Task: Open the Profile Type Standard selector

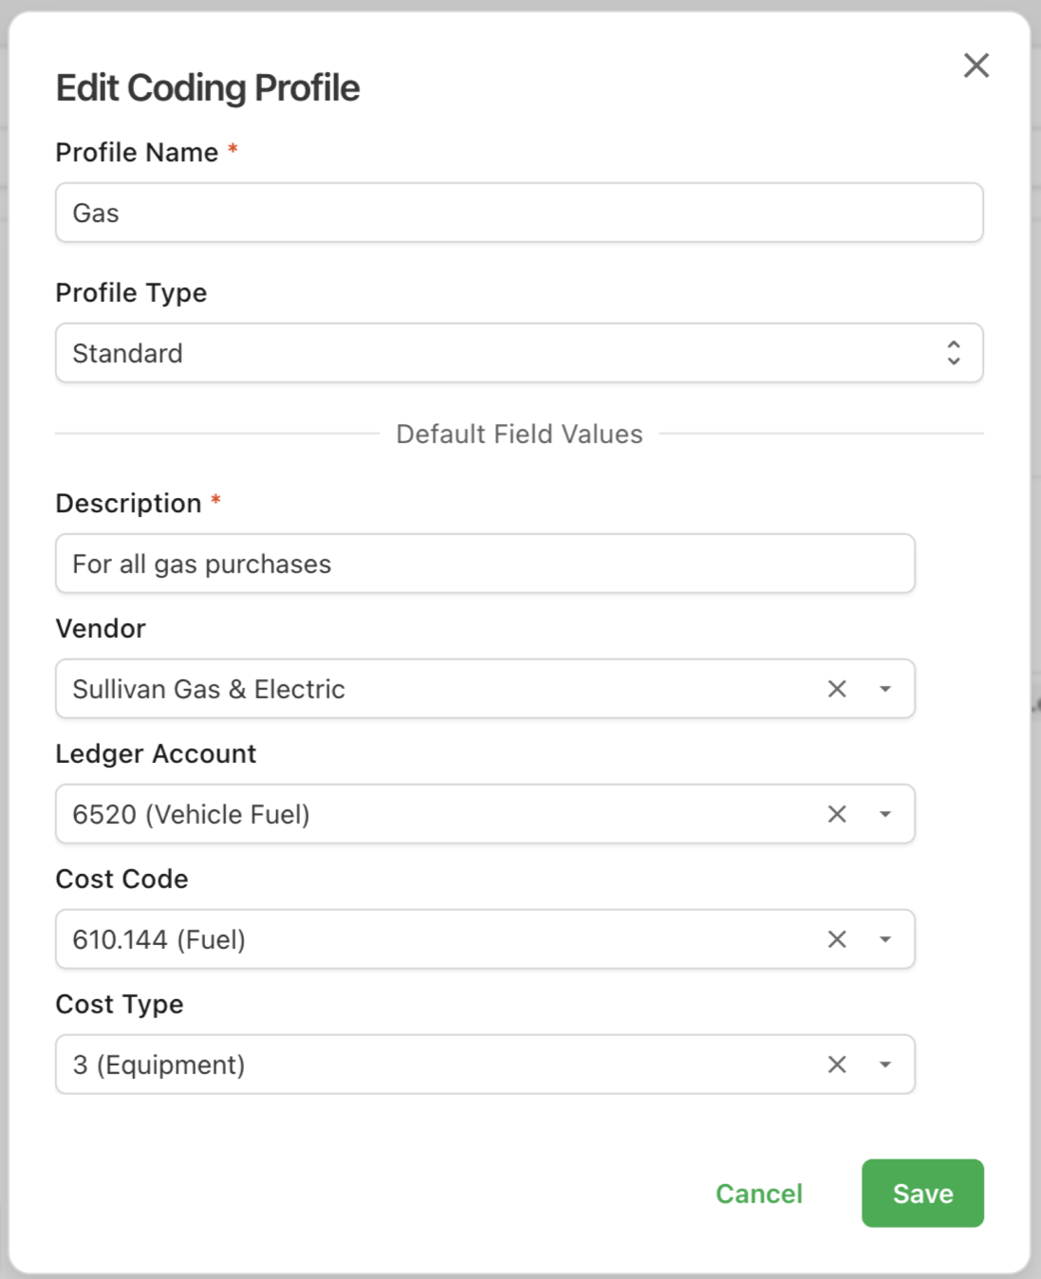Action: 519,353
